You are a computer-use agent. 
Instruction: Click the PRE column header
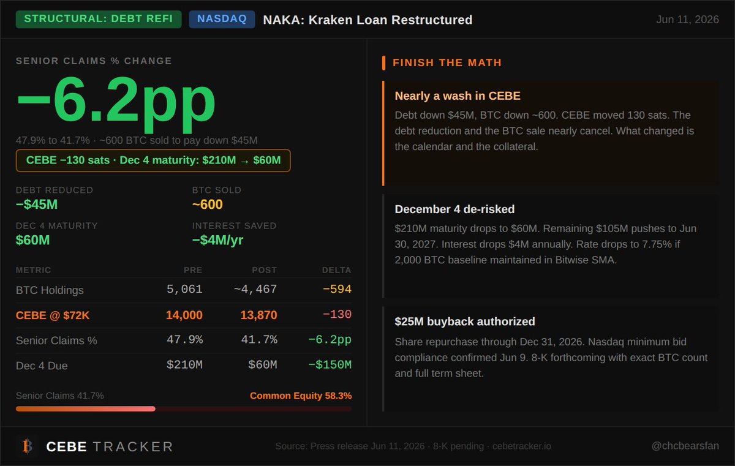[x=193, y=270]
